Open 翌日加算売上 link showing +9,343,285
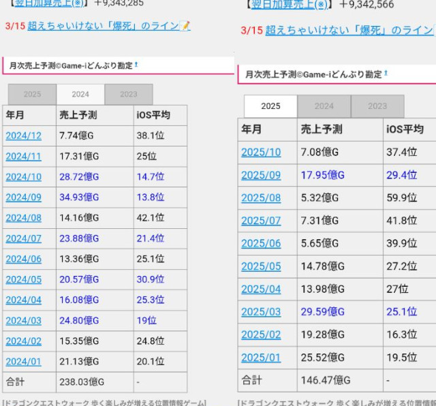The image size is (436, 406). [43, 3]
